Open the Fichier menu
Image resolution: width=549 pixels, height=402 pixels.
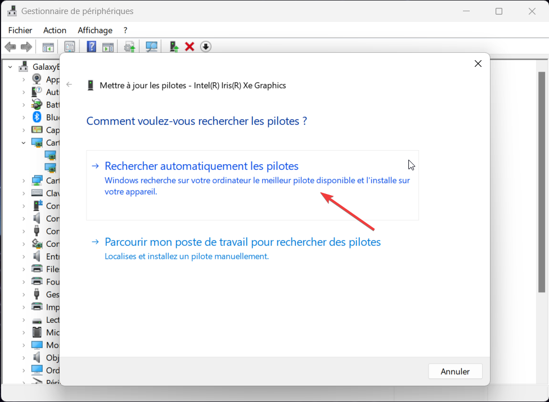(20, 30)
